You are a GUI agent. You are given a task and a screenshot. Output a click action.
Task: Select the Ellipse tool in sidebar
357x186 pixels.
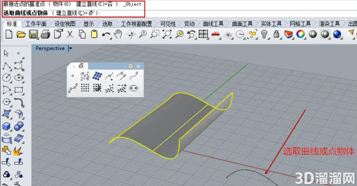[x=19, y=77]
